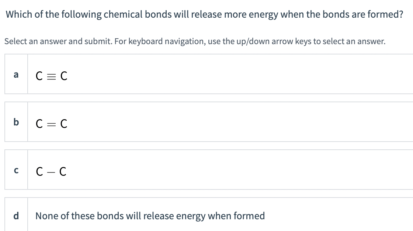Click the letter label b
413x231 pixels.
click(16, 122)
